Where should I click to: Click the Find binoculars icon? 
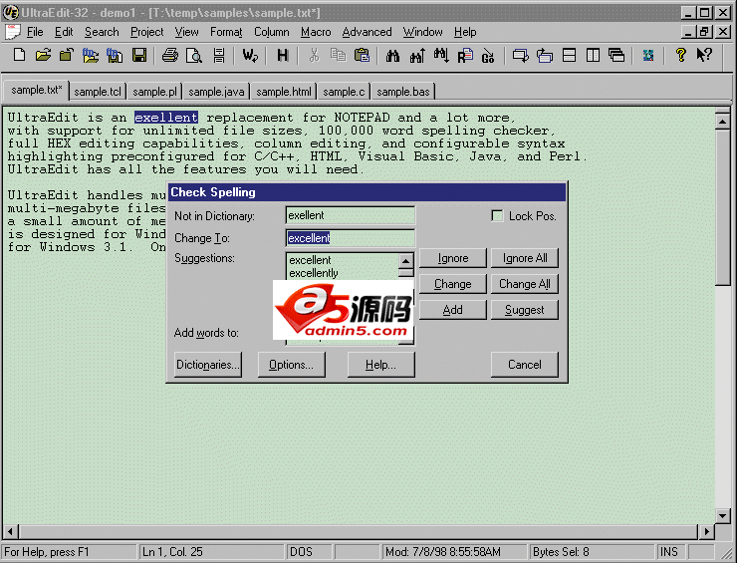point(393,56)
